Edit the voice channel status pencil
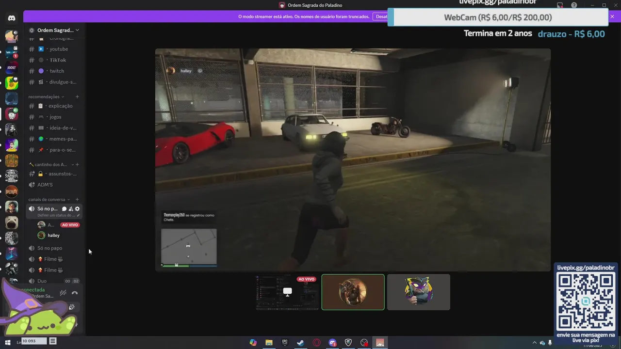The width and height of the screenshot is (621, 349). click(x=79, y=215)
